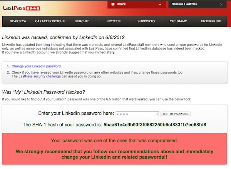The width and height of the screenshot is (231, 169).
Task: Open the SCARICA menu
Action: tap(18, 21)
